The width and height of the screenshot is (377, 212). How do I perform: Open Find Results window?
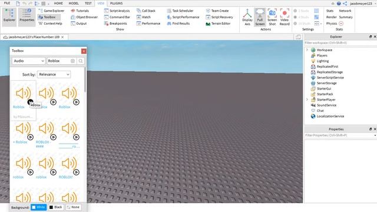click(x=178, y=24)
